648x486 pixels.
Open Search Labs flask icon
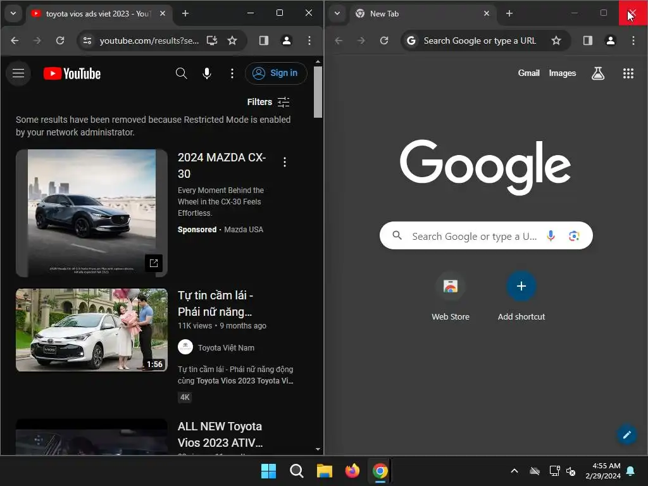coord(597,73)
